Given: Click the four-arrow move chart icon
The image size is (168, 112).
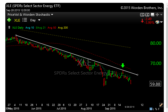Looking at the screenshot, I should coord(157,15).
